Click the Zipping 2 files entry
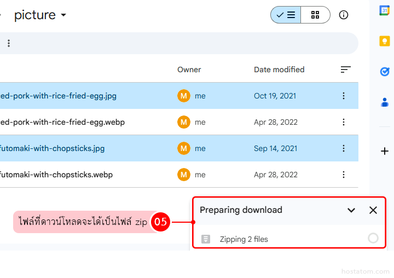This screenshot has width=394, height=278. [x=289, y=239]
